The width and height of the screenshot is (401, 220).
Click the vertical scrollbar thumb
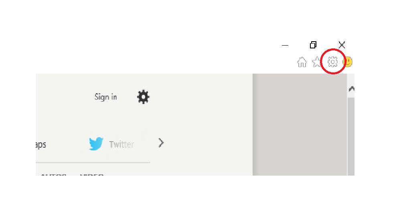coord(351,136)
